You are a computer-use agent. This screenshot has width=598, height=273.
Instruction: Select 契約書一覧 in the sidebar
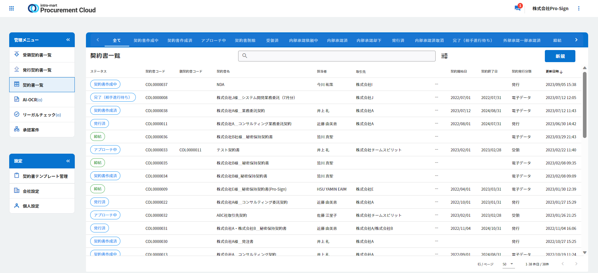pos(42,85)
